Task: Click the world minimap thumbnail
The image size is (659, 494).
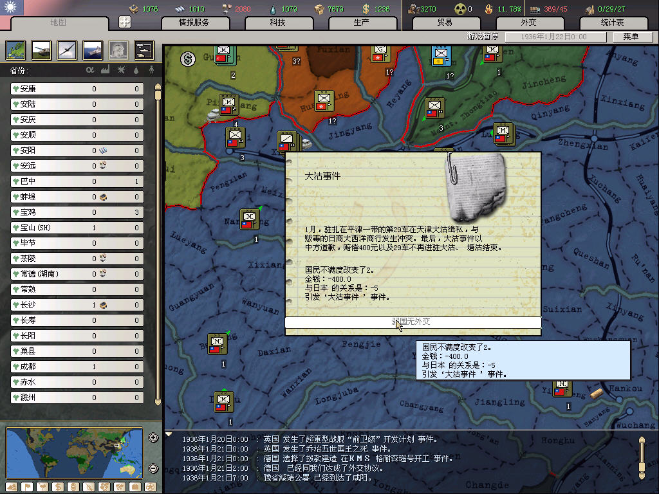Action: coord(75,453)
